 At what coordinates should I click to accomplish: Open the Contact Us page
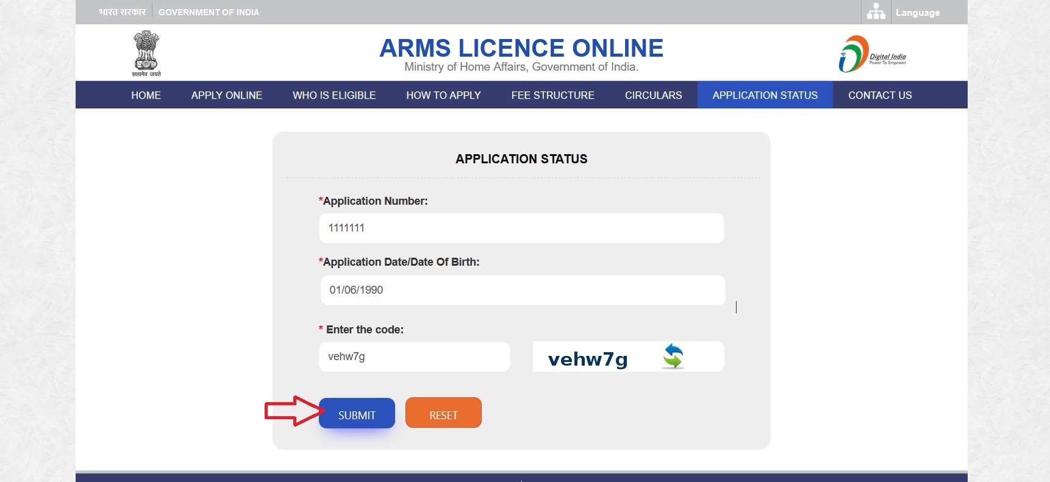(879, 95)
